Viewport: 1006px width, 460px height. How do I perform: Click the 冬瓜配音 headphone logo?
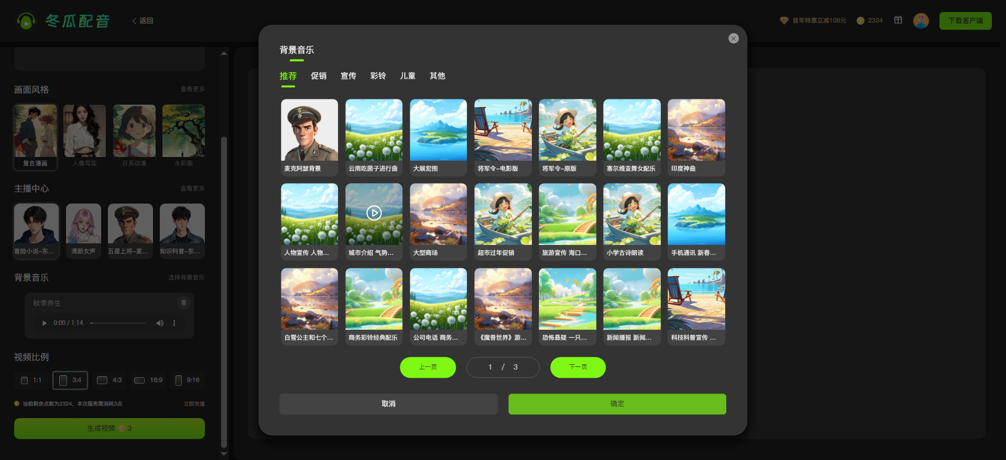coord(26,21)
